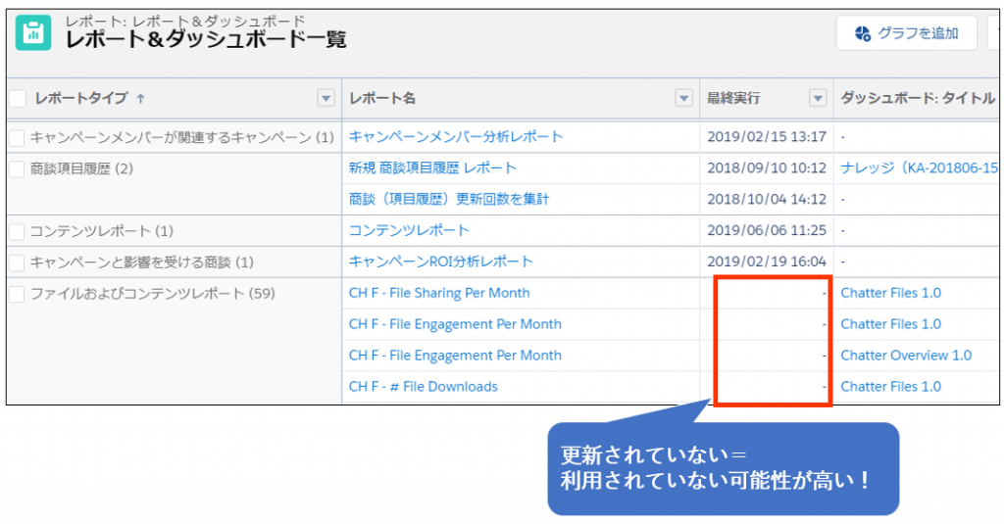Click the ファイルおよびコンテンツレポート (59) group label
This screenshot has width=1004, height=524.
152,294
